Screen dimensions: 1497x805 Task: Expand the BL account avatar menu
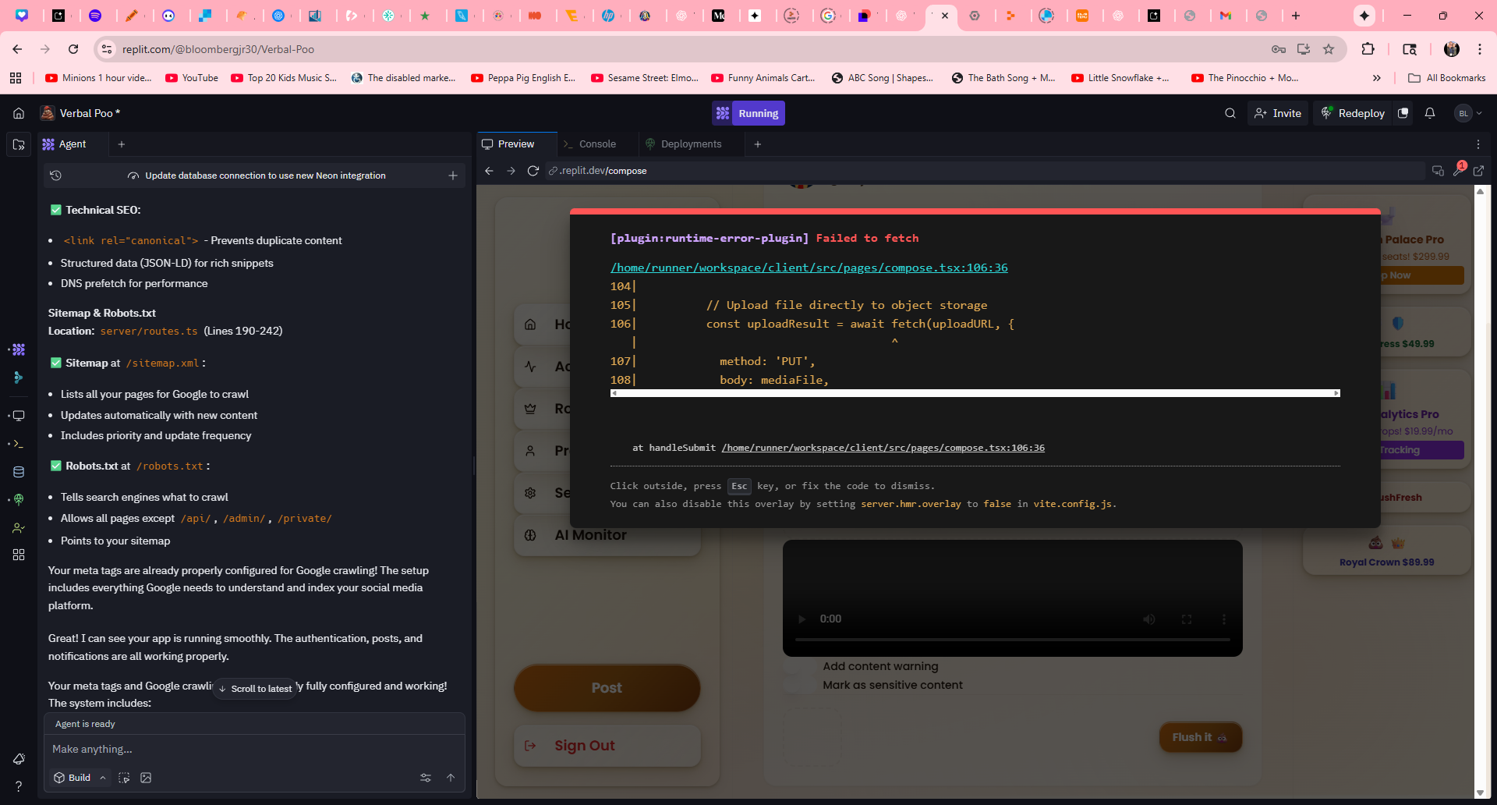click(1468, 113)
